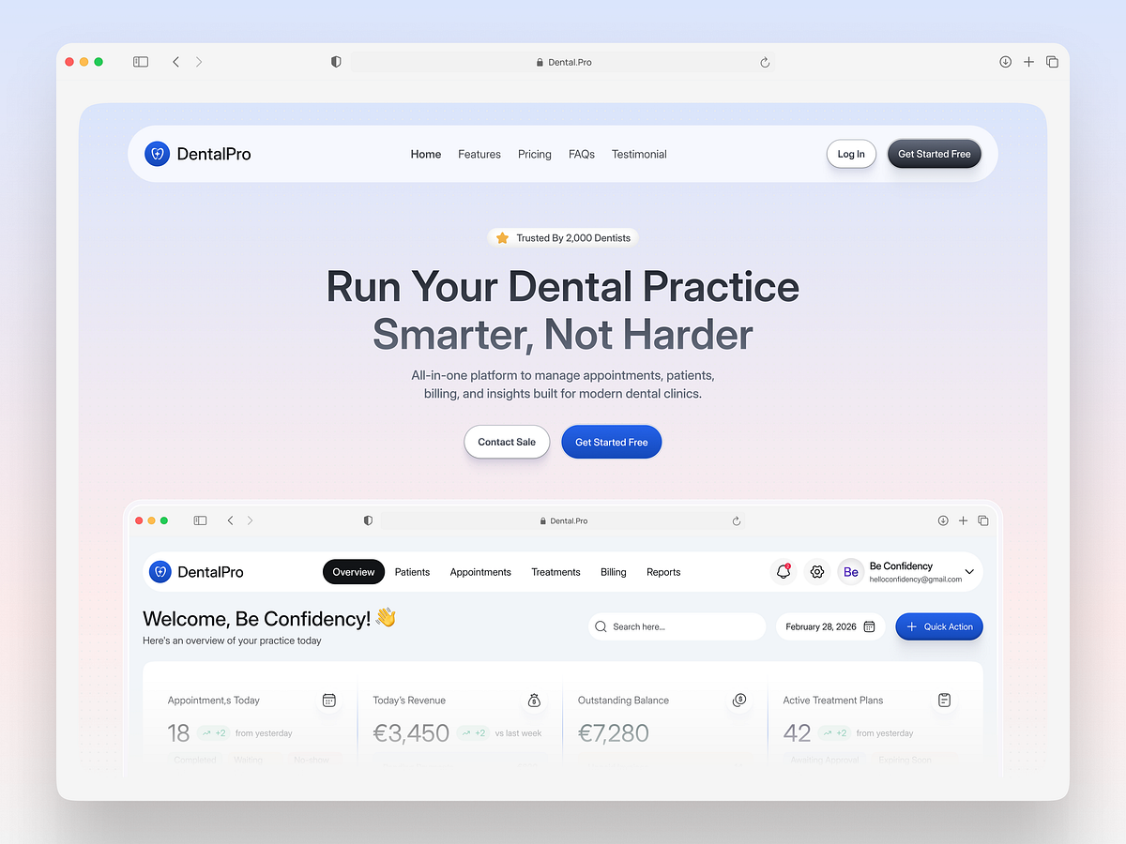Viewport: 1126px width, 844px height.
Task: Click the Trusted By 2,000 Dentists badge
Action: (562, 237)
